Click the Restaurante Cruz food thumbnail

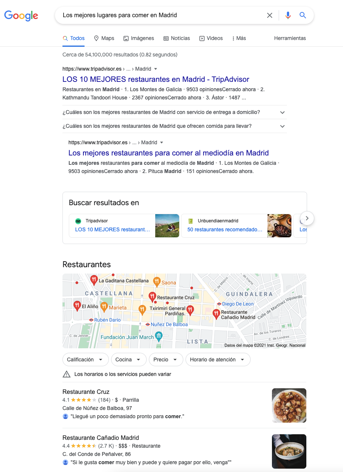pos(289,405)
